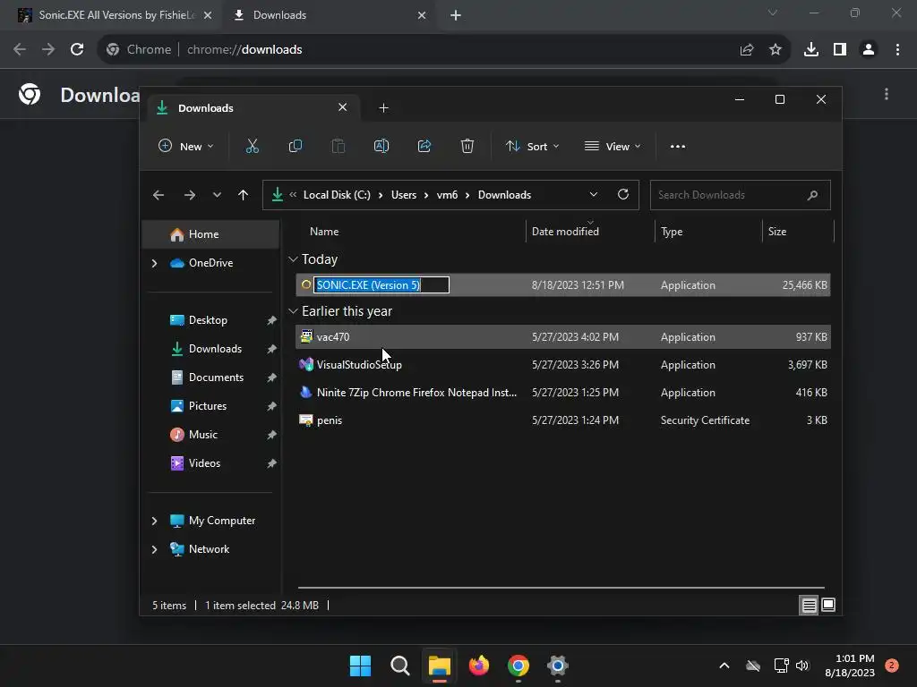Collapse the Today group
The image size is (917, 687).
pyautogui.click(x=293, y=259)
